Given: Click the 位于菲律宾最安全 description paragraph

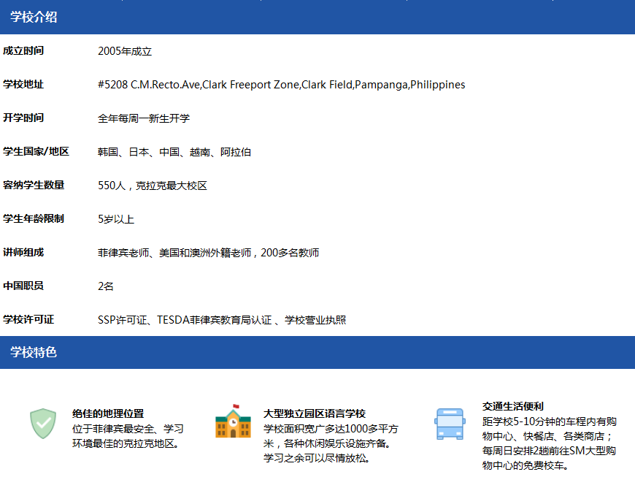Looking at the screenshot, I should (x=128, y=436).
